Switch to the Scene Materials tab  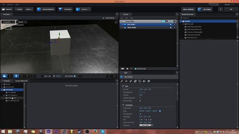pyautogui.click(x=22, y=81)
